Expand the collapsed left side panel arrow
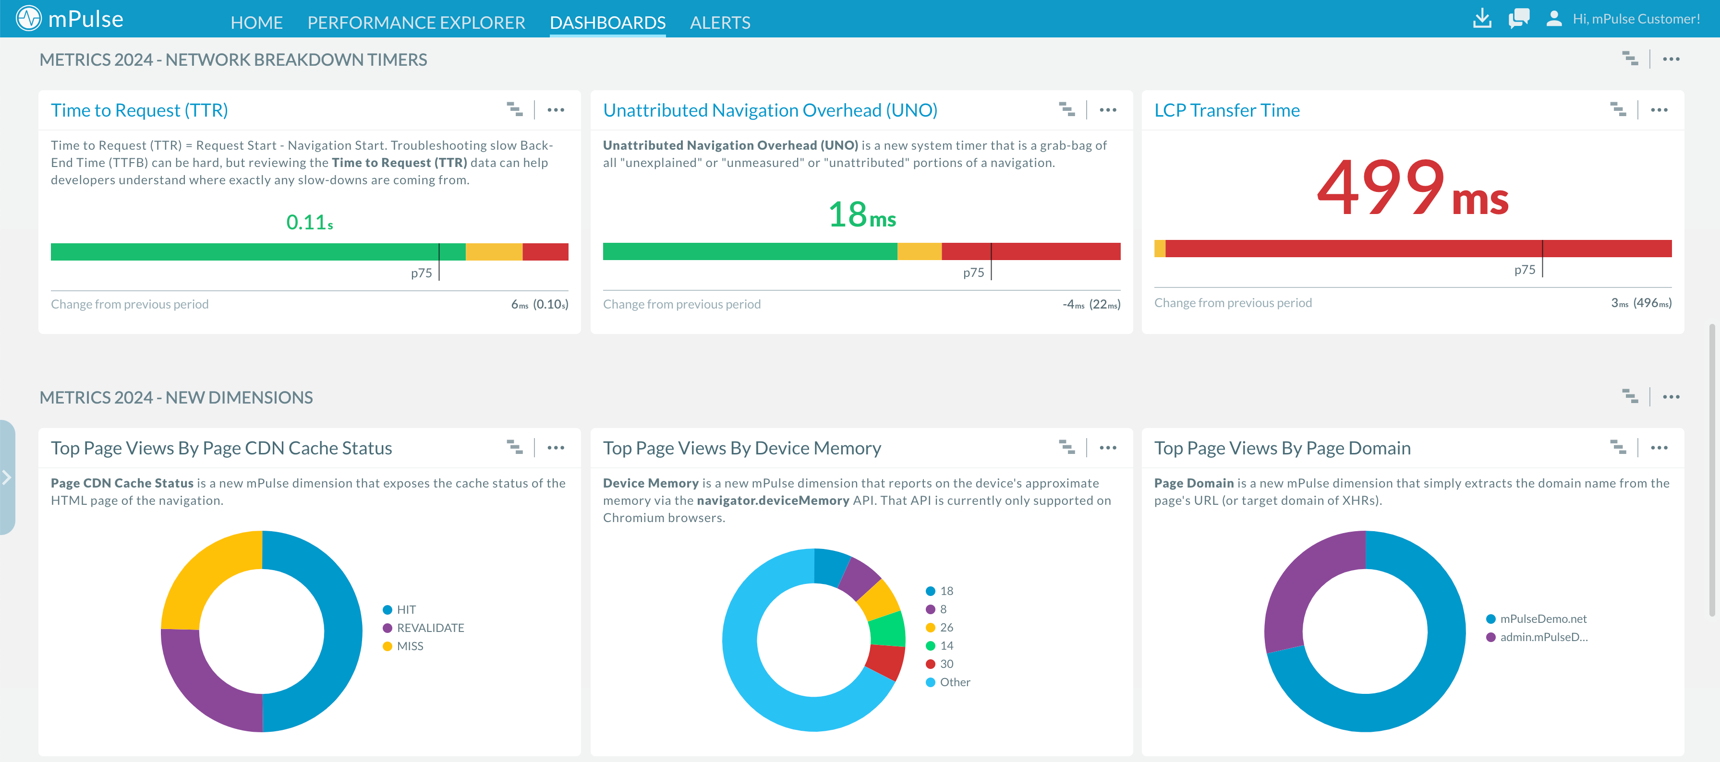Viewport: 1720px width, 762px height. tap(7, 477)
